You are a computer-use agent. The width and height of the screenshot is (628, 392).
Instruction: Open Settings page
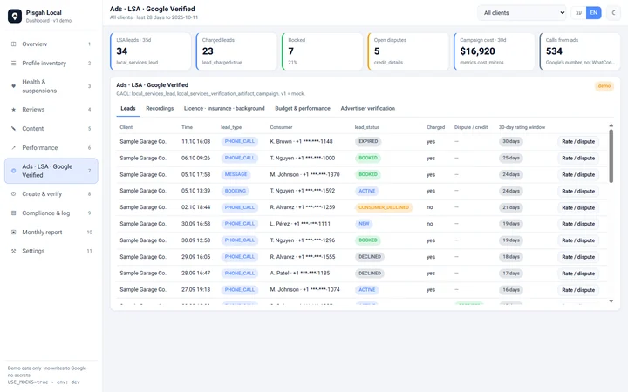coord(51,251)
